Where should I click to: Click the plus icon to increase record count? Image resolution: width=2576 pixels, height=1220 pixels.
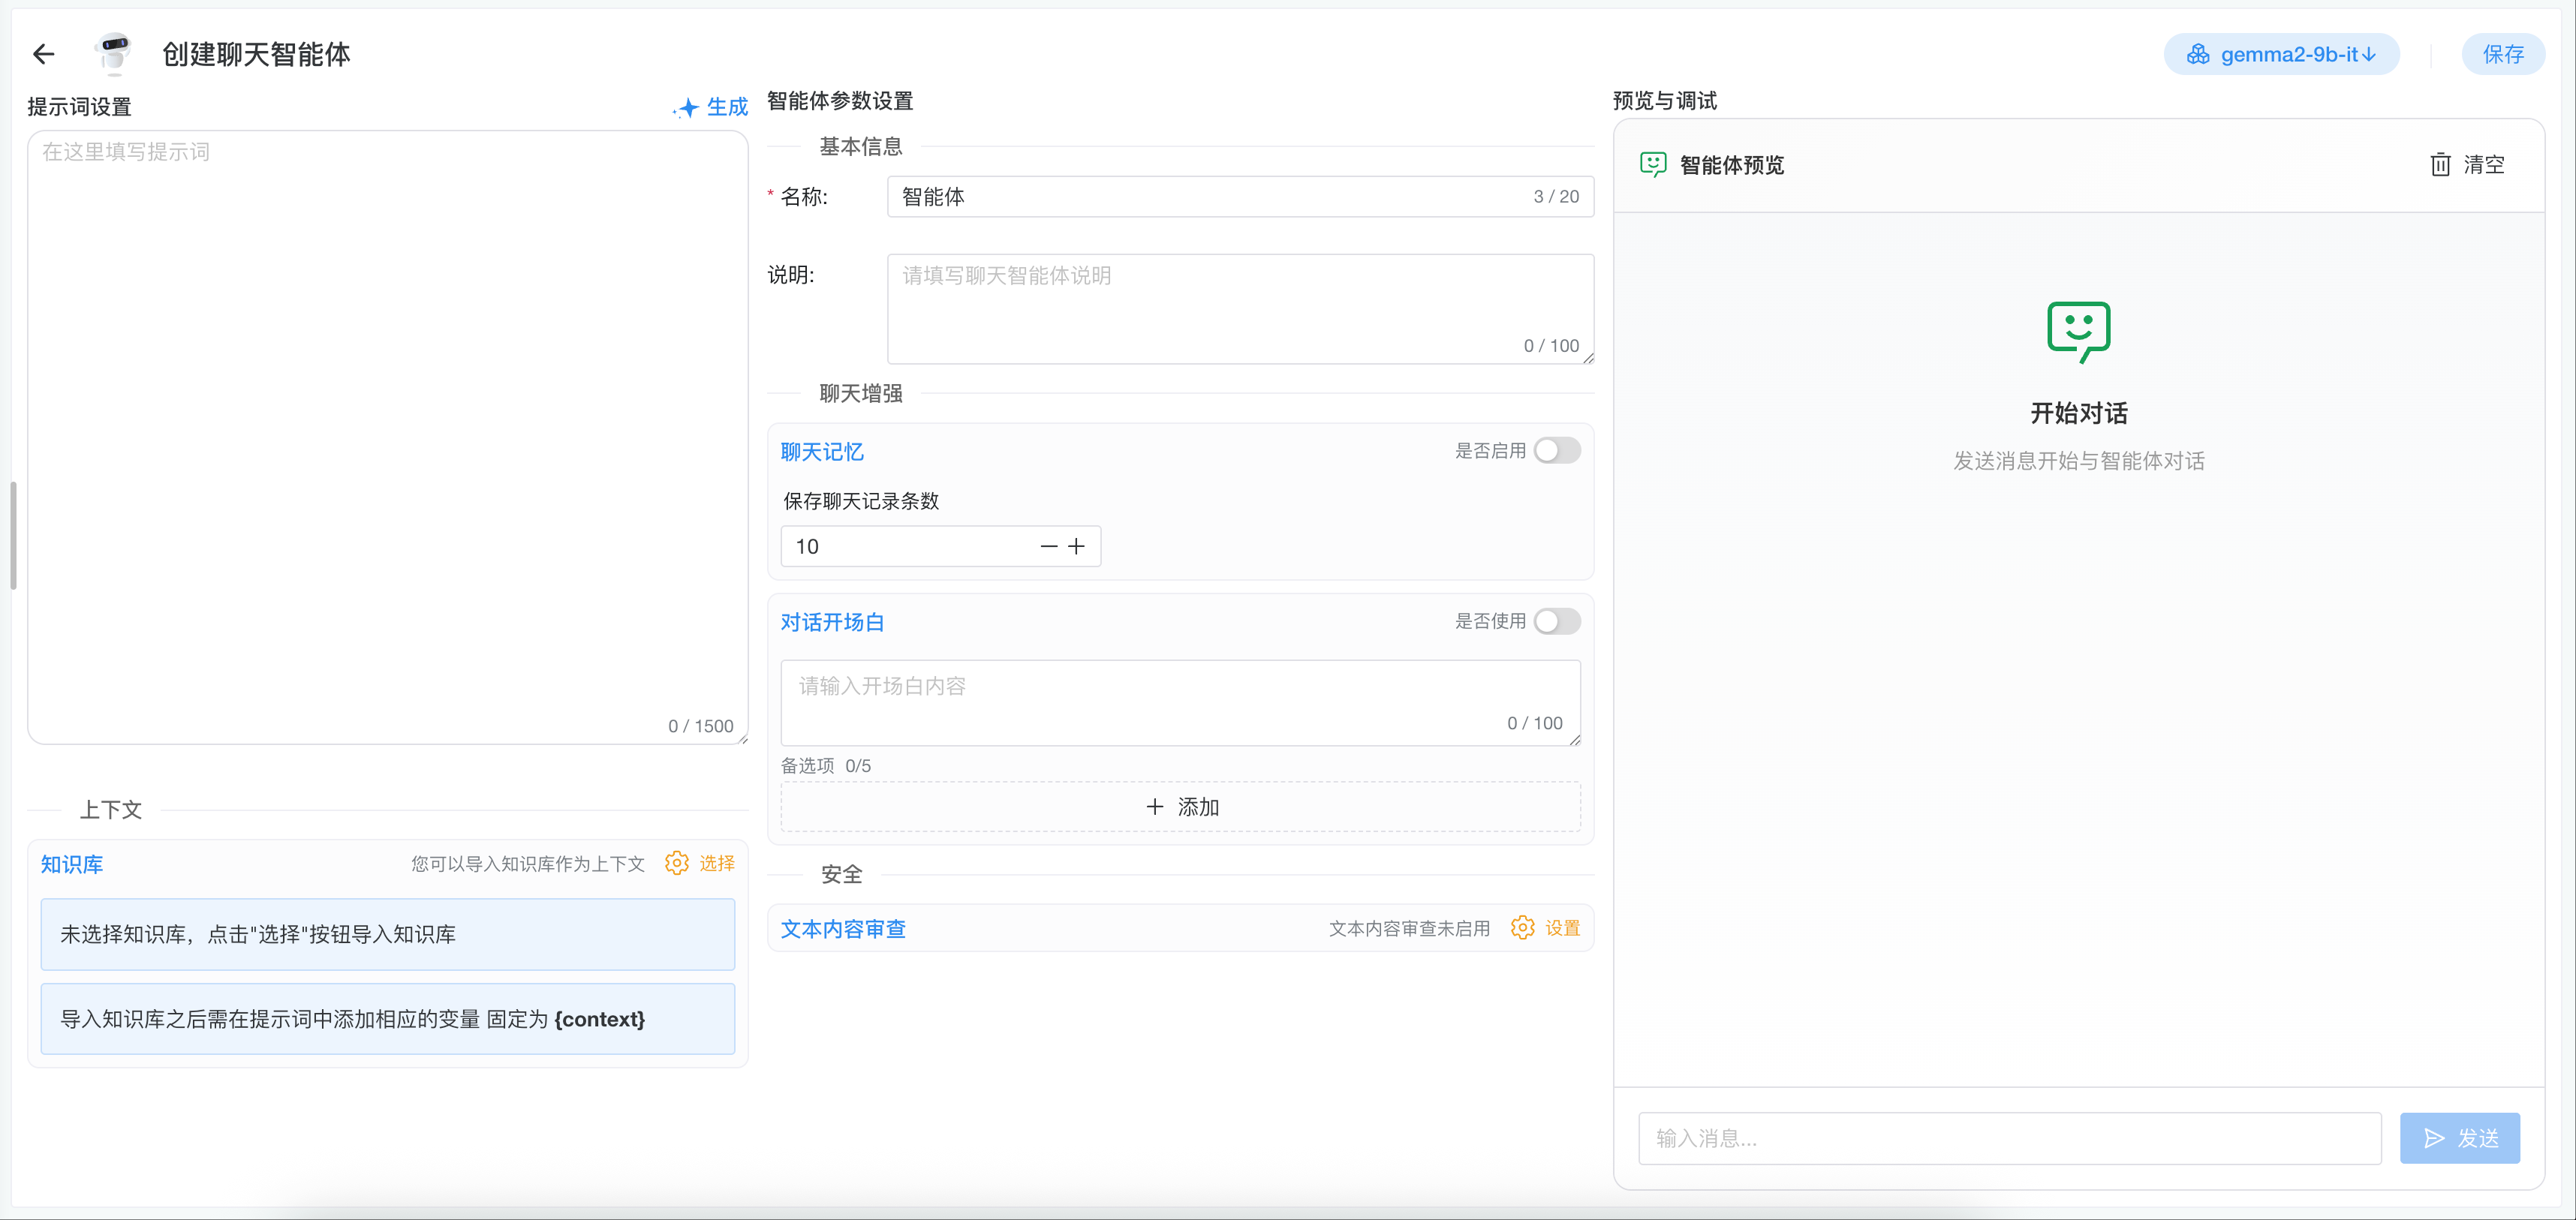1076,546
